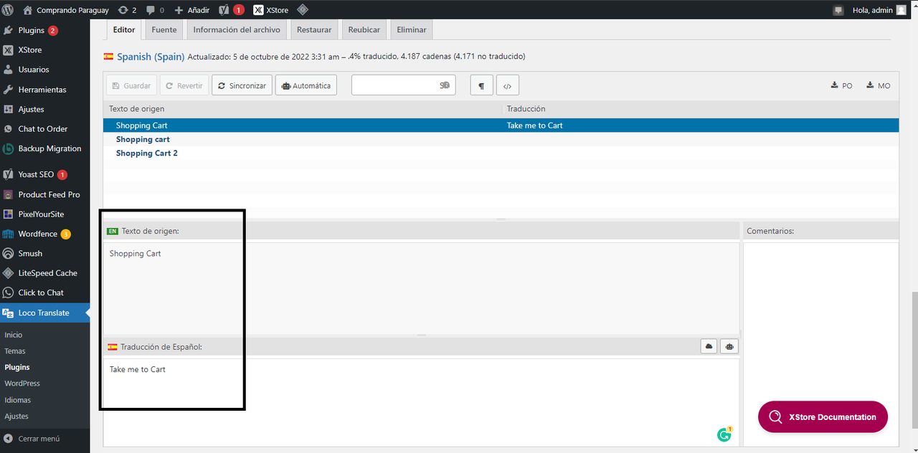Open the Loco Translate sidebar menu
918x453 pixels.
coord(44,313)
